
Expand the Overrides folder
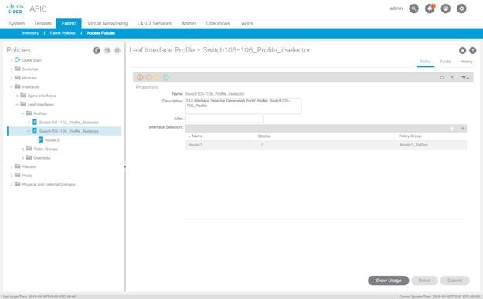tap(23, 158)
